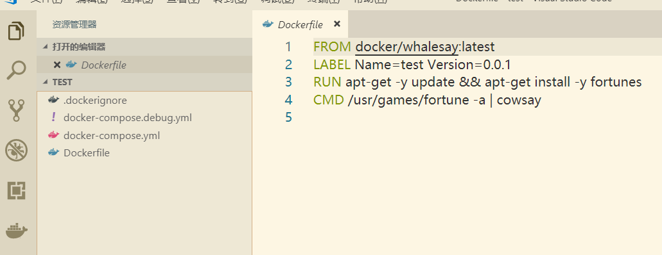Viewport: 662px width, 255px height.
Task: Follow the docker/whalesay underlined link
Action: [406, 47]
